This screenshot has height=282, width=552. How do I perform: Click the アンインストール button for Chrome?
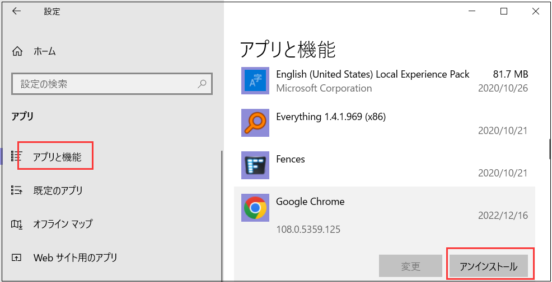(489, 267)
